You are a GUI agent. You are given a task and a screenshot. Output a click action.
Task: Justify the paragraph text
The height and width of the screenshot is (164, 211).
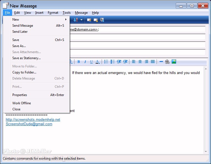(153, 62)
